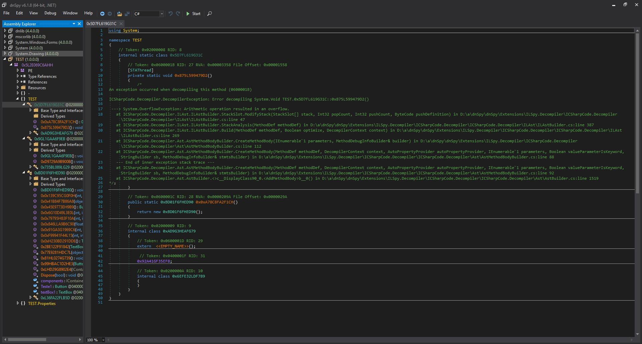Switch to the 0x5D7FL619G31C document tab
The width and height of the screenshot is (642, 344).
point(101,24)
